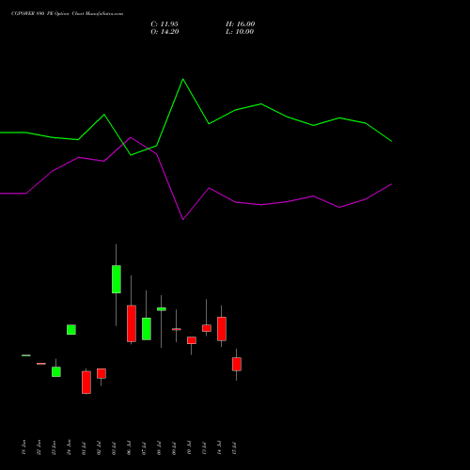
Task: Select the 10 Jul date label
Action: coord(190,448)
